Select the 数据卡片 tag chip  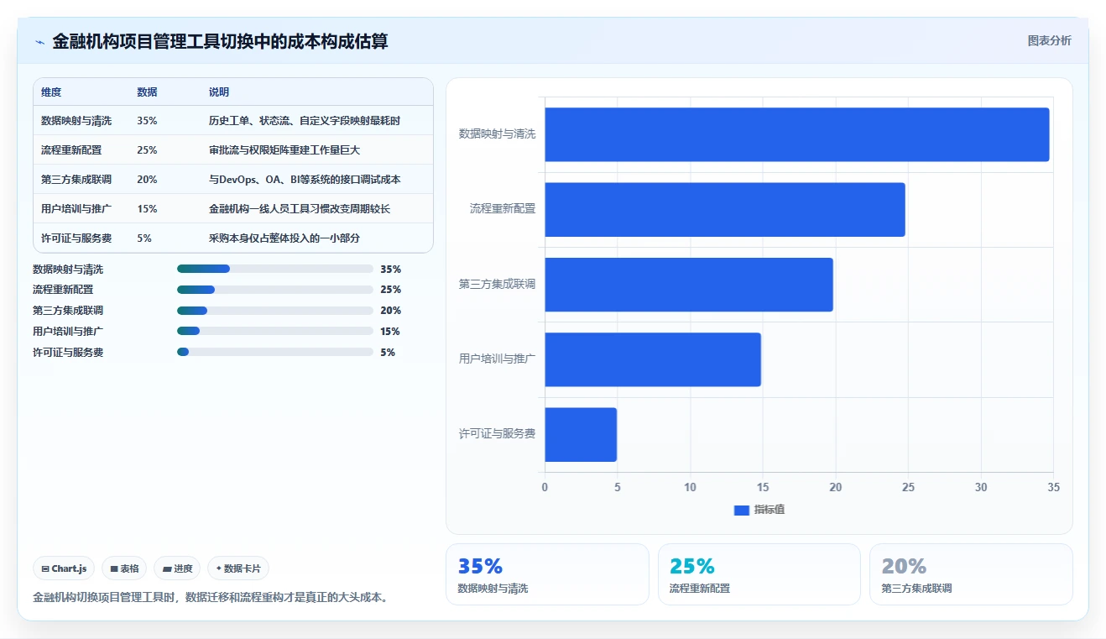point(238,568)
